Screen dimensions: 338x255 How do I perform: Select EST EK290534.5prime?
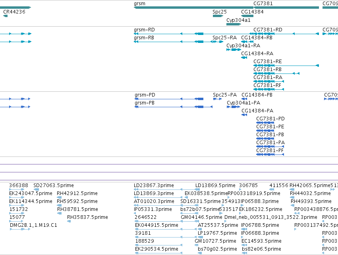click(158, 253)
